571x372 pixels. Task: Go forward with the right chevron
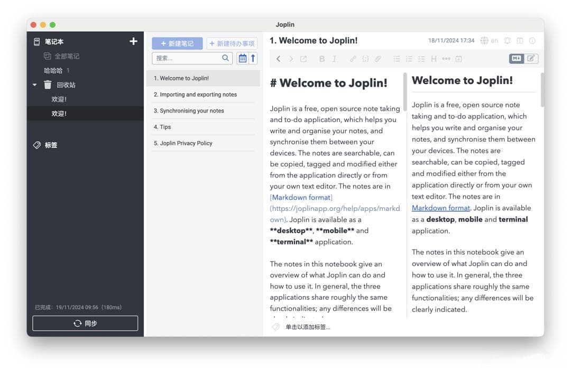(291, 59)
